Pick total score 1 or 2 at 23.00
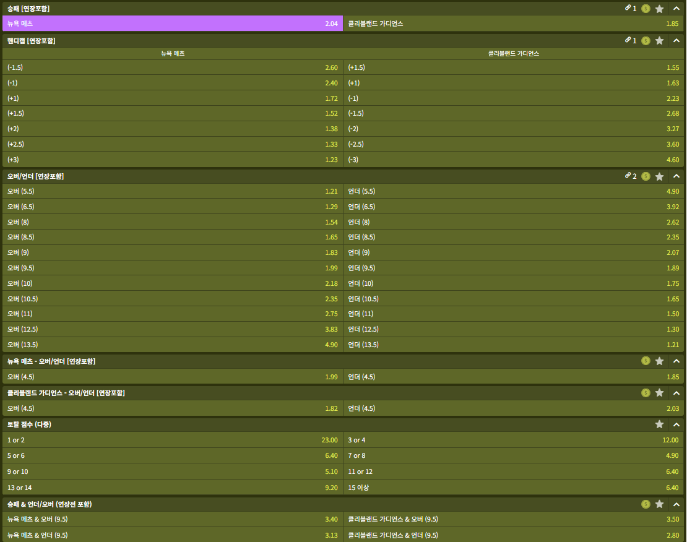The height and width of the screenshot is (542, 687). point(173,440)
